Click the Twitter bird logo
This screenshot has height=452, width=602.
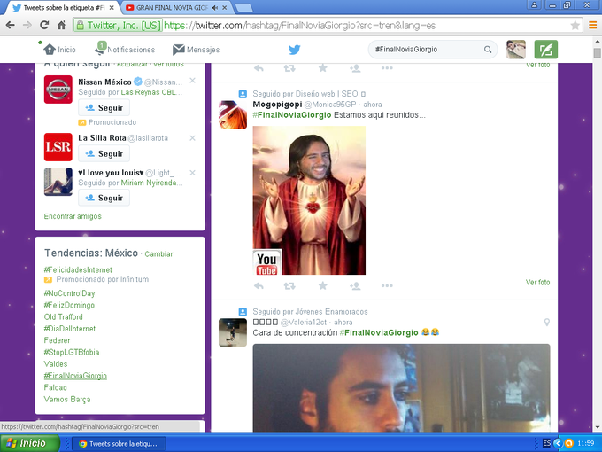295,50
